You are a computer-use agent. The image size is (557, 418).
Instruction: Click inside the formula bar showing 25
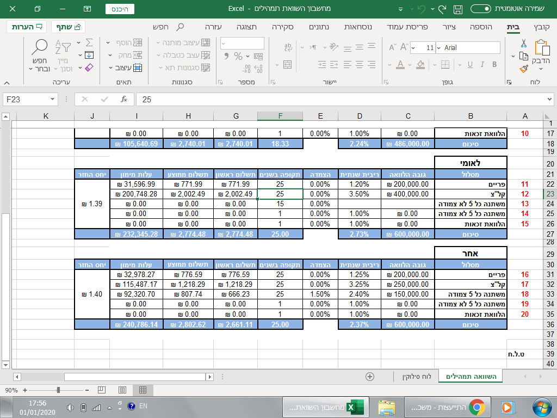tap(218, 99)
